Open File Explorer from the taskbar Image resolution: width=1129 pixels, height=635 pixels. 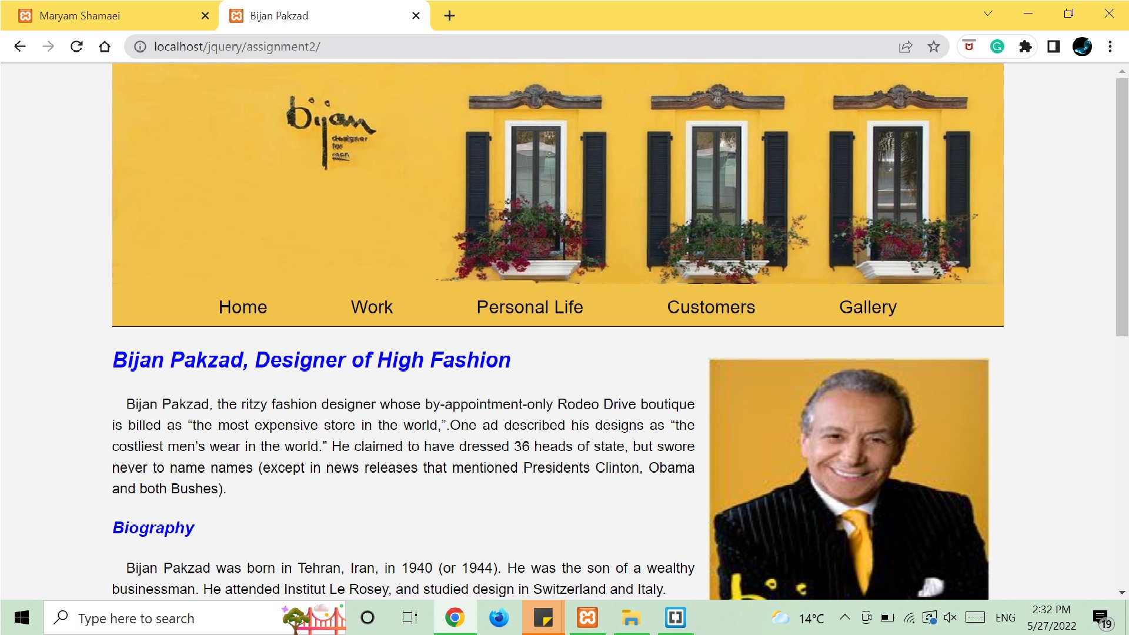click(x=631, y=618)
